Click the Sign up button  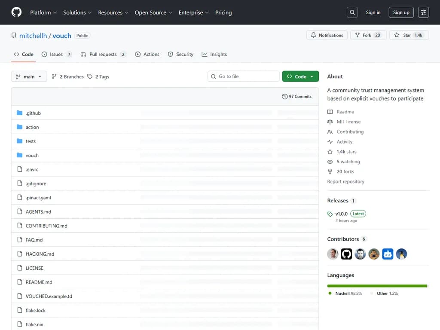401,12
